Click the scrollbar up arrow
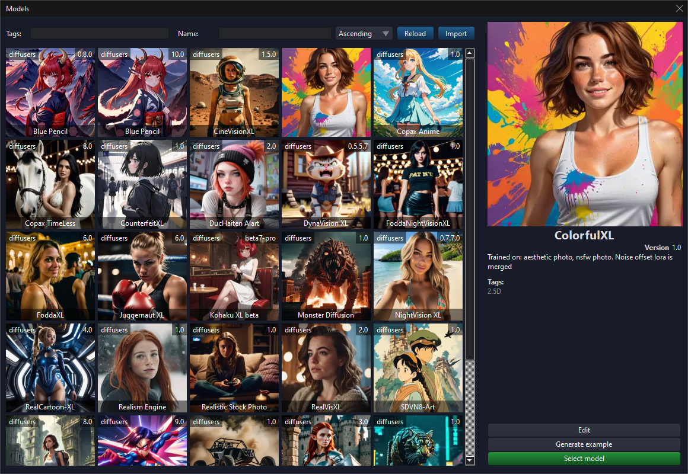 (470, 53)
